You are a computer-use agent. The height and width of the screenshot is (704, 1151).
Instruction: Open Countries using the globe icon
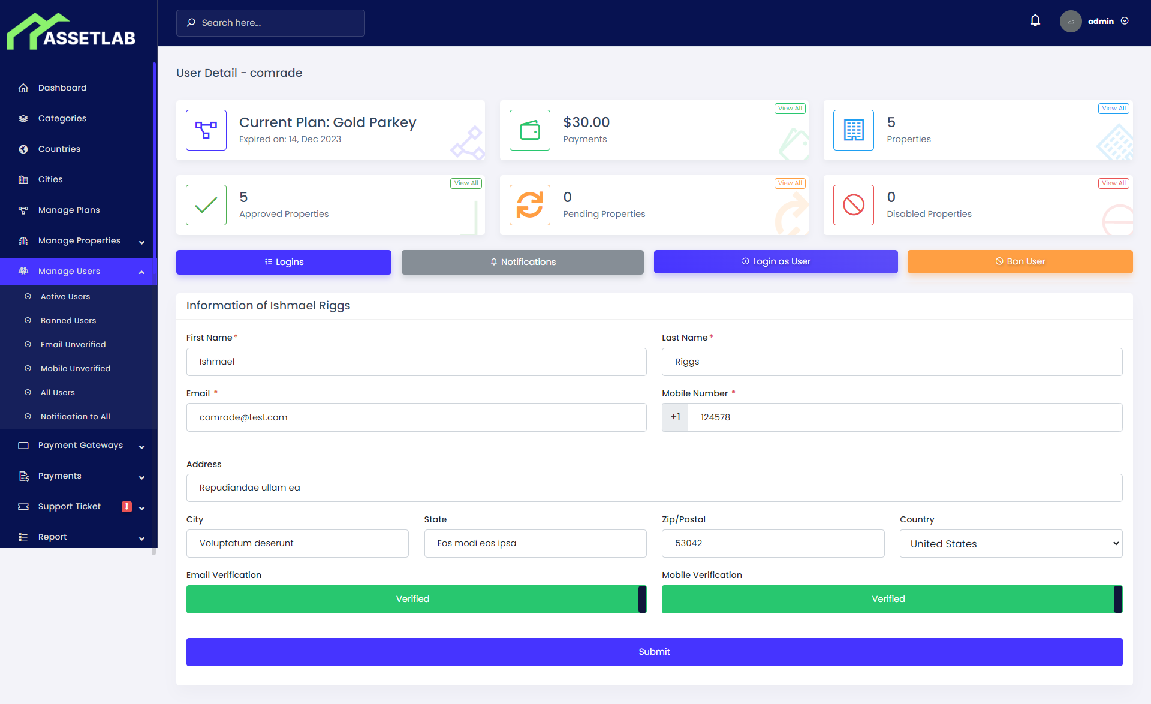click(22, 149)
